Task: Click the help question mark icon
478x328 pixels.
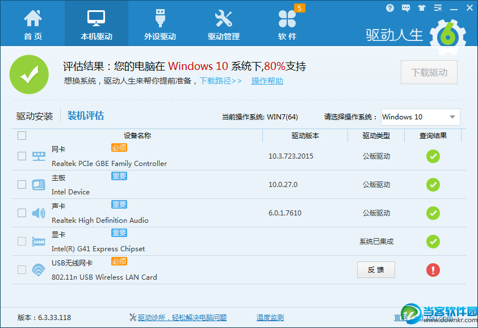Action: (x=390, y=8)
